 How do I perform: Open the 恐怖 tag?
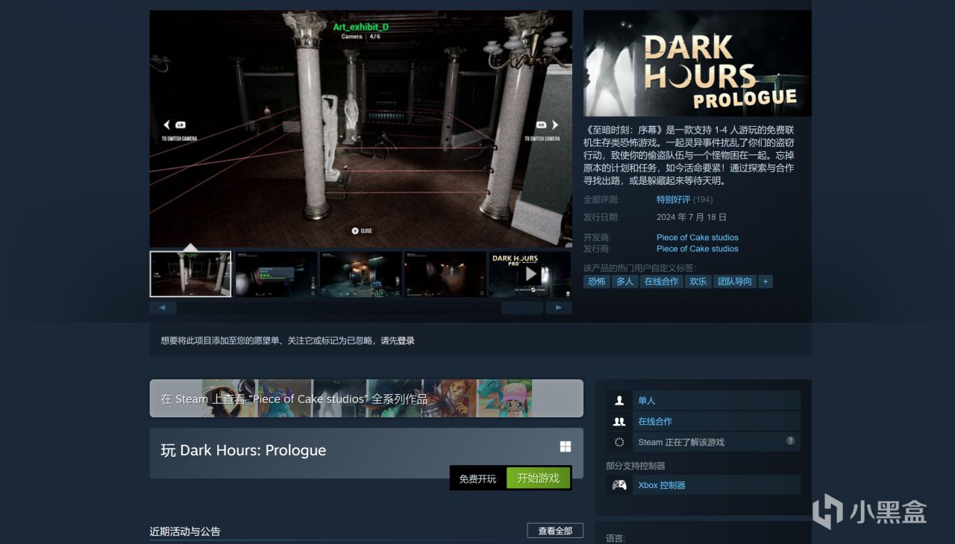596,282
